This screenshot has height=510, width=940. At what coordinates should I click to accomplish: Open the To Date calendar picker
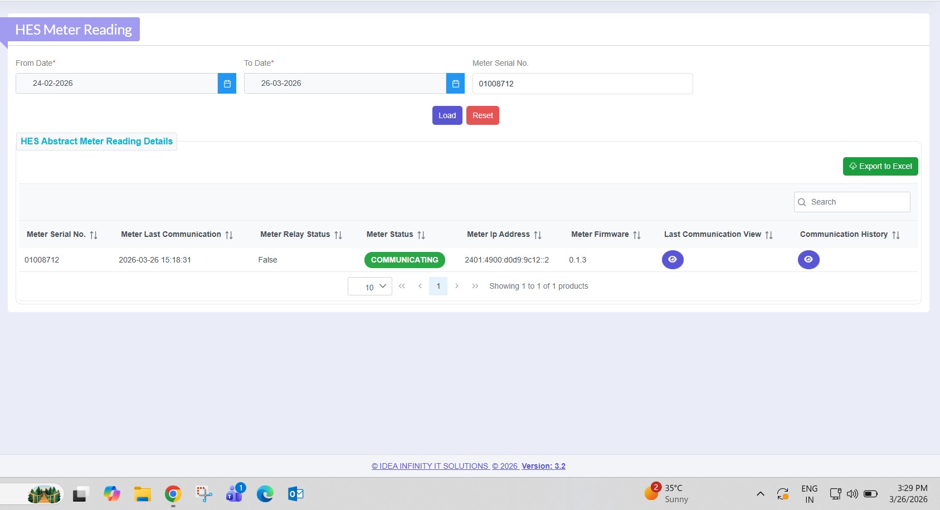pyautogui.click(x=455, y=84)
